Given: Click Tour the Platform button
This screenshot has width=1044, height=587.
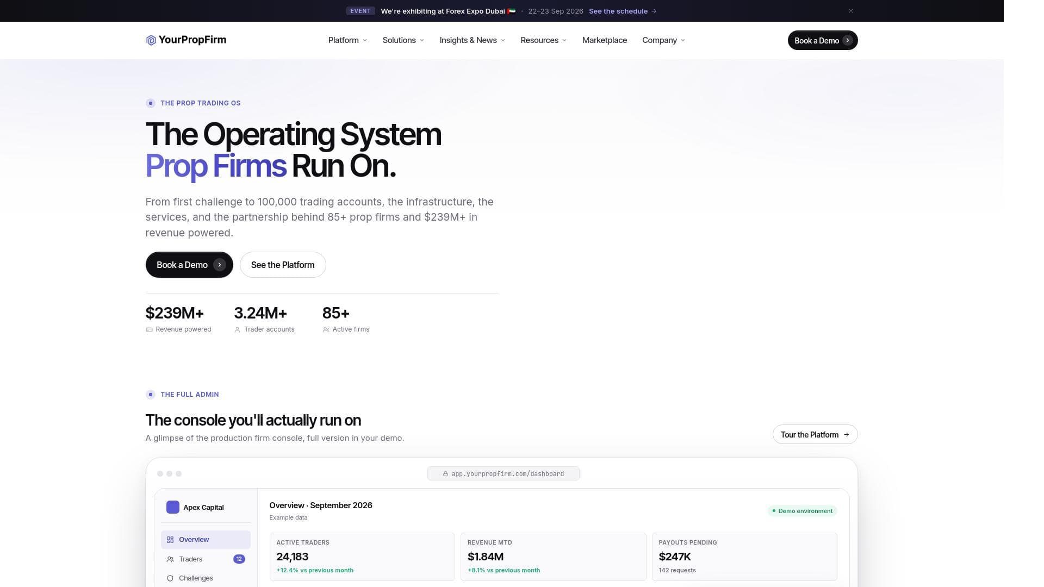Looking at the screenshot, I should tap(815, 434).
